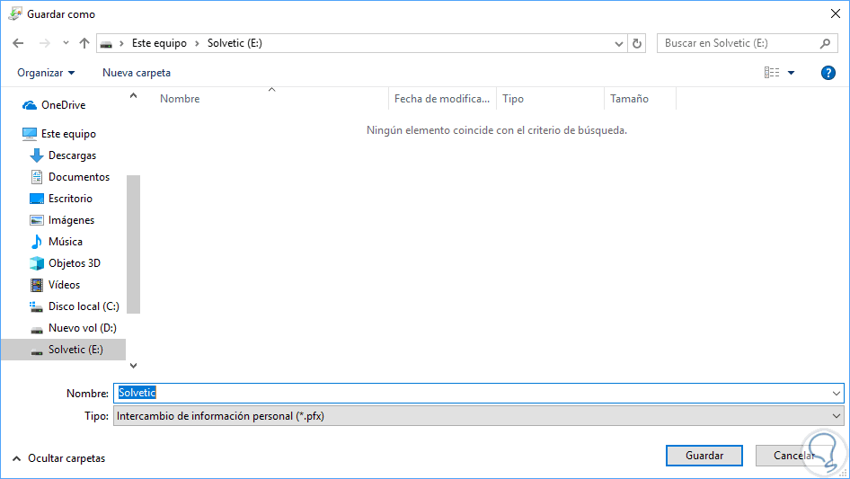Open the Documentos folder
The height and width of the screenshot is (479, 850).
78,177
